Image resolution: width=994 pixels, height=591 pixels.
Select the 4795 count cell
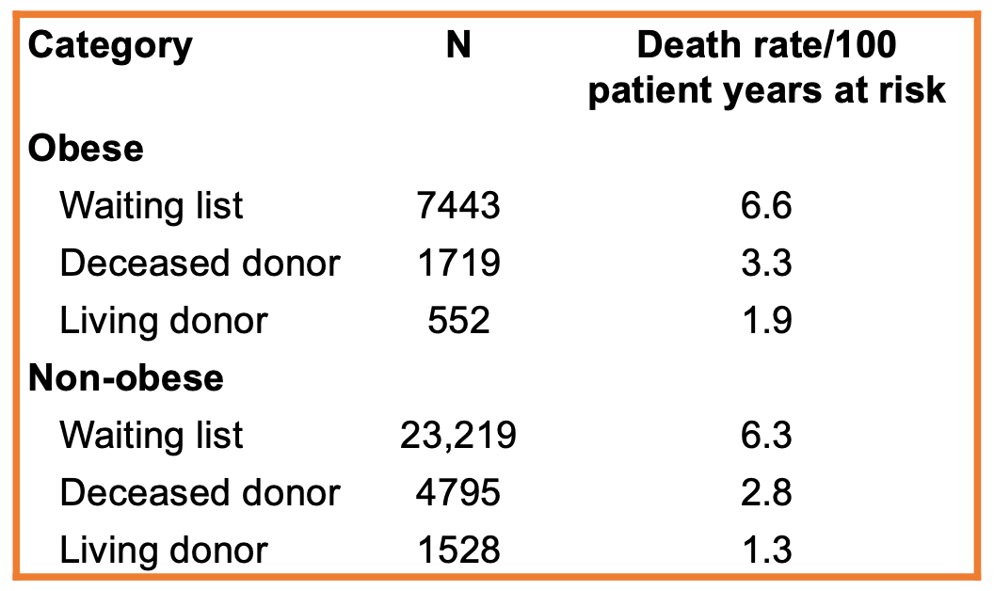pyautogui.click(x=458, y=493)
